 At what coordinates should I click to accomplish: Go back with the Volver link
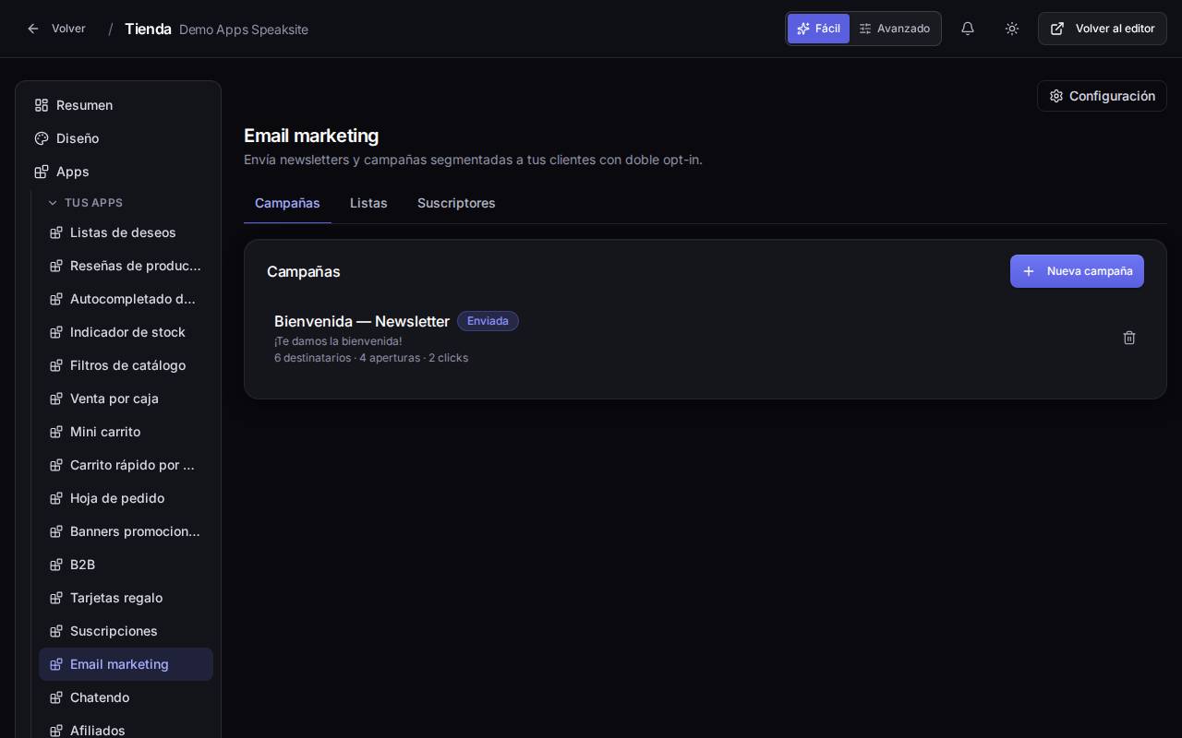point(55,29)
